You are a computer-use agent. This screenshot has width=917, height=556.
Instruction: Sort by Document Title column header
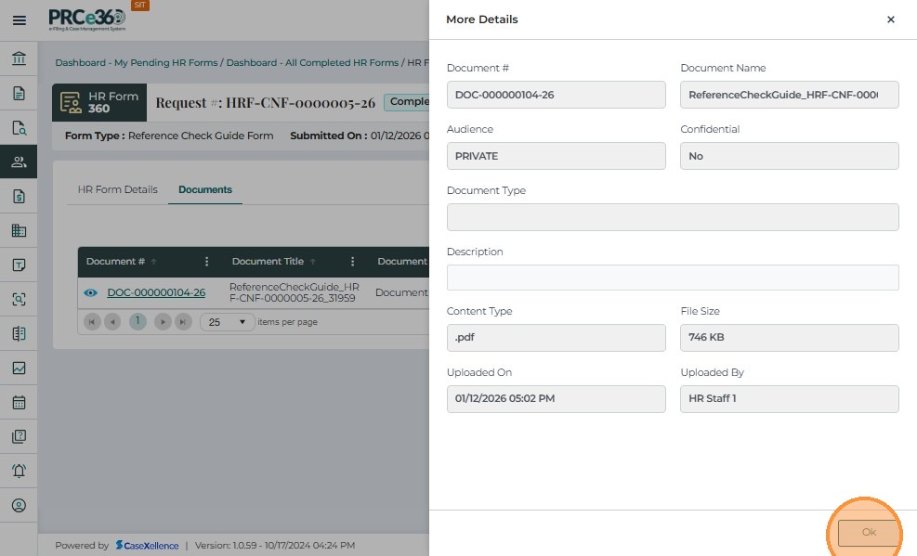(x=268, y=261)
